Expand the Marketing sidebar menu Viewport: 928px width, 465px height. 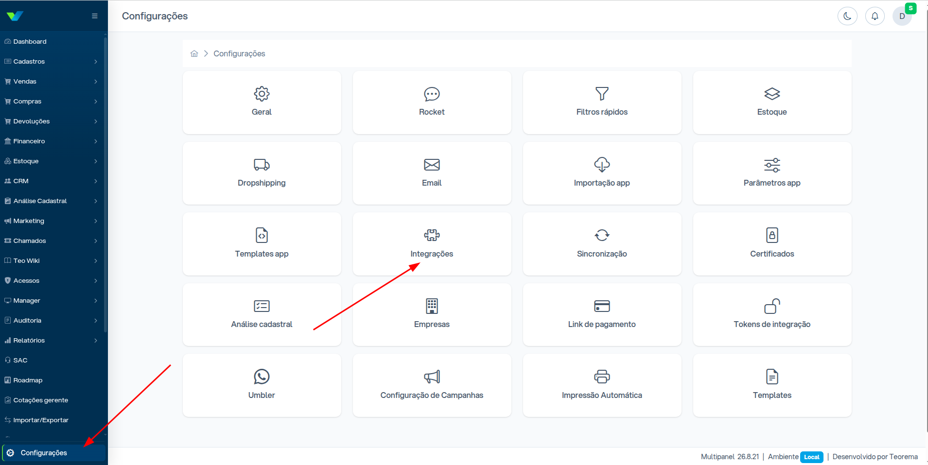pos(52,221)
